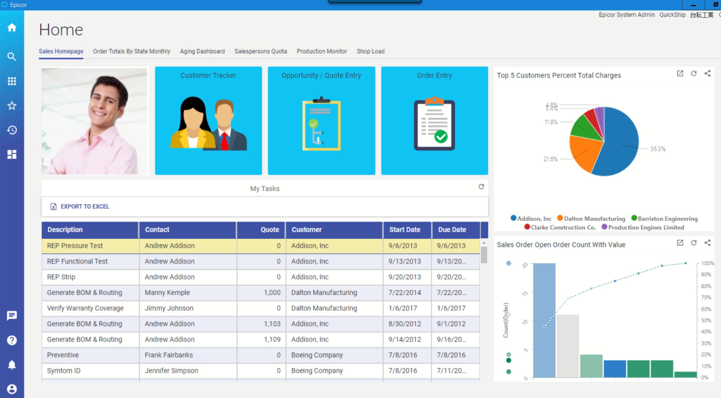
Task: Go to Home via sidebar house icon
Action: coord(12,28)
